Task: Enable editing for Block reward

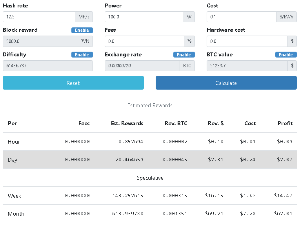Action: pyautogui.click(x=82, y=30)
